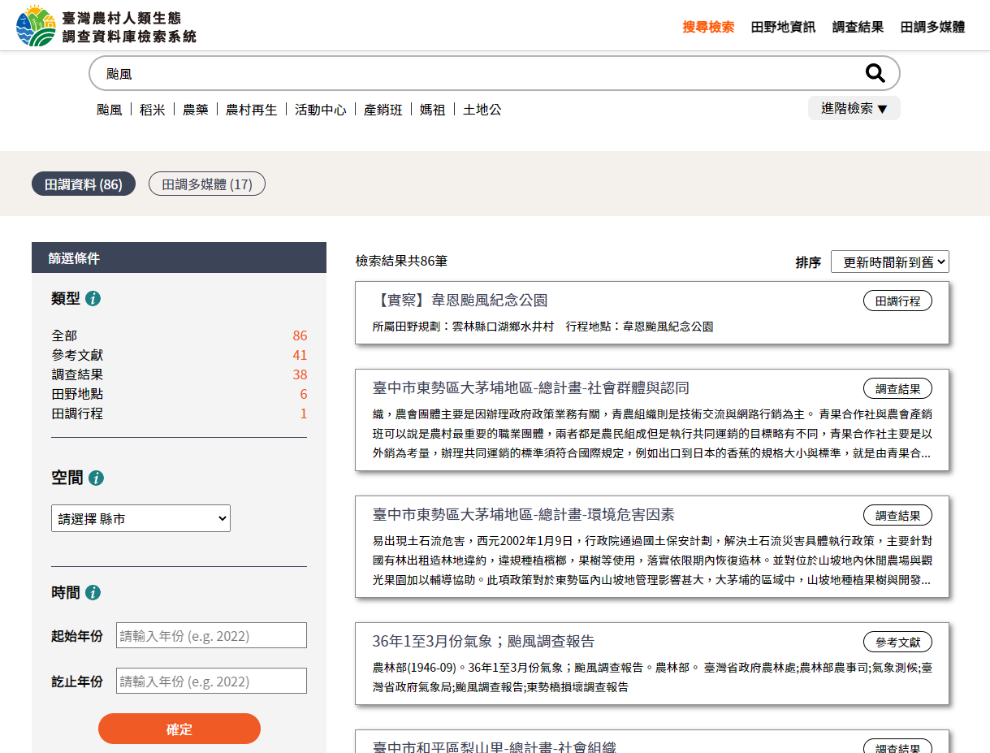Switch to the 田調多媒體 (17) tab
Viewport: 990px width, 753px height.
coord(206,183)
